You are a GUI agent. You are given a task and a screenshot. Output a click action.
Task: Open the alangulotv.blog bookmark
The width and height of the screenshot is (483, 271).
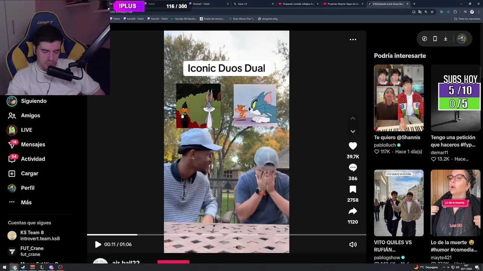coord(268,19)
